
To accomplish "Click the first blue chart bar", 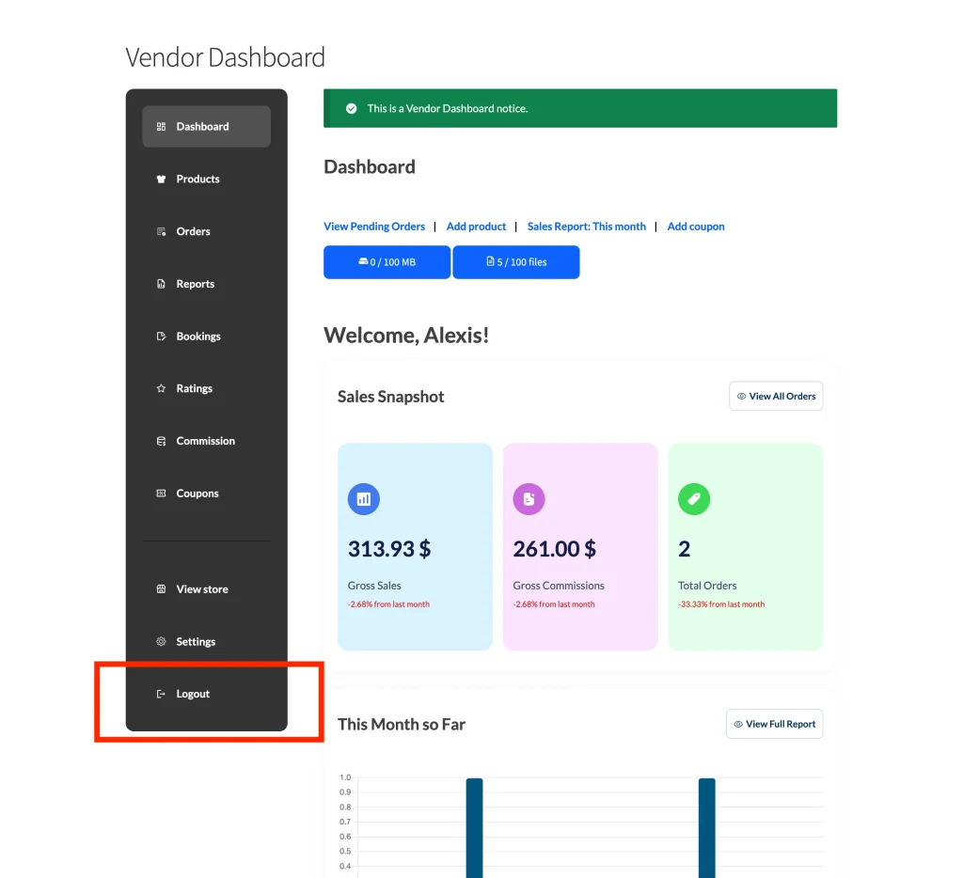I will pos(474,827).
